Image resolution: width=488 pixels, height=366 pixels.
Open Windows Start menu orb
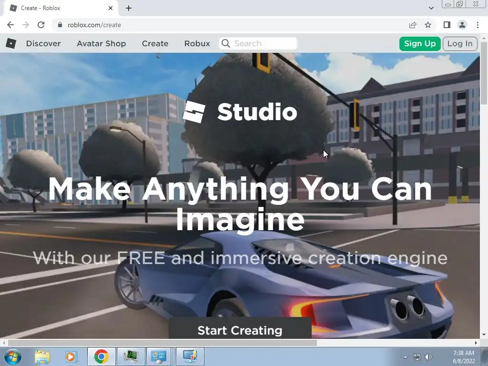pos(13,356)
